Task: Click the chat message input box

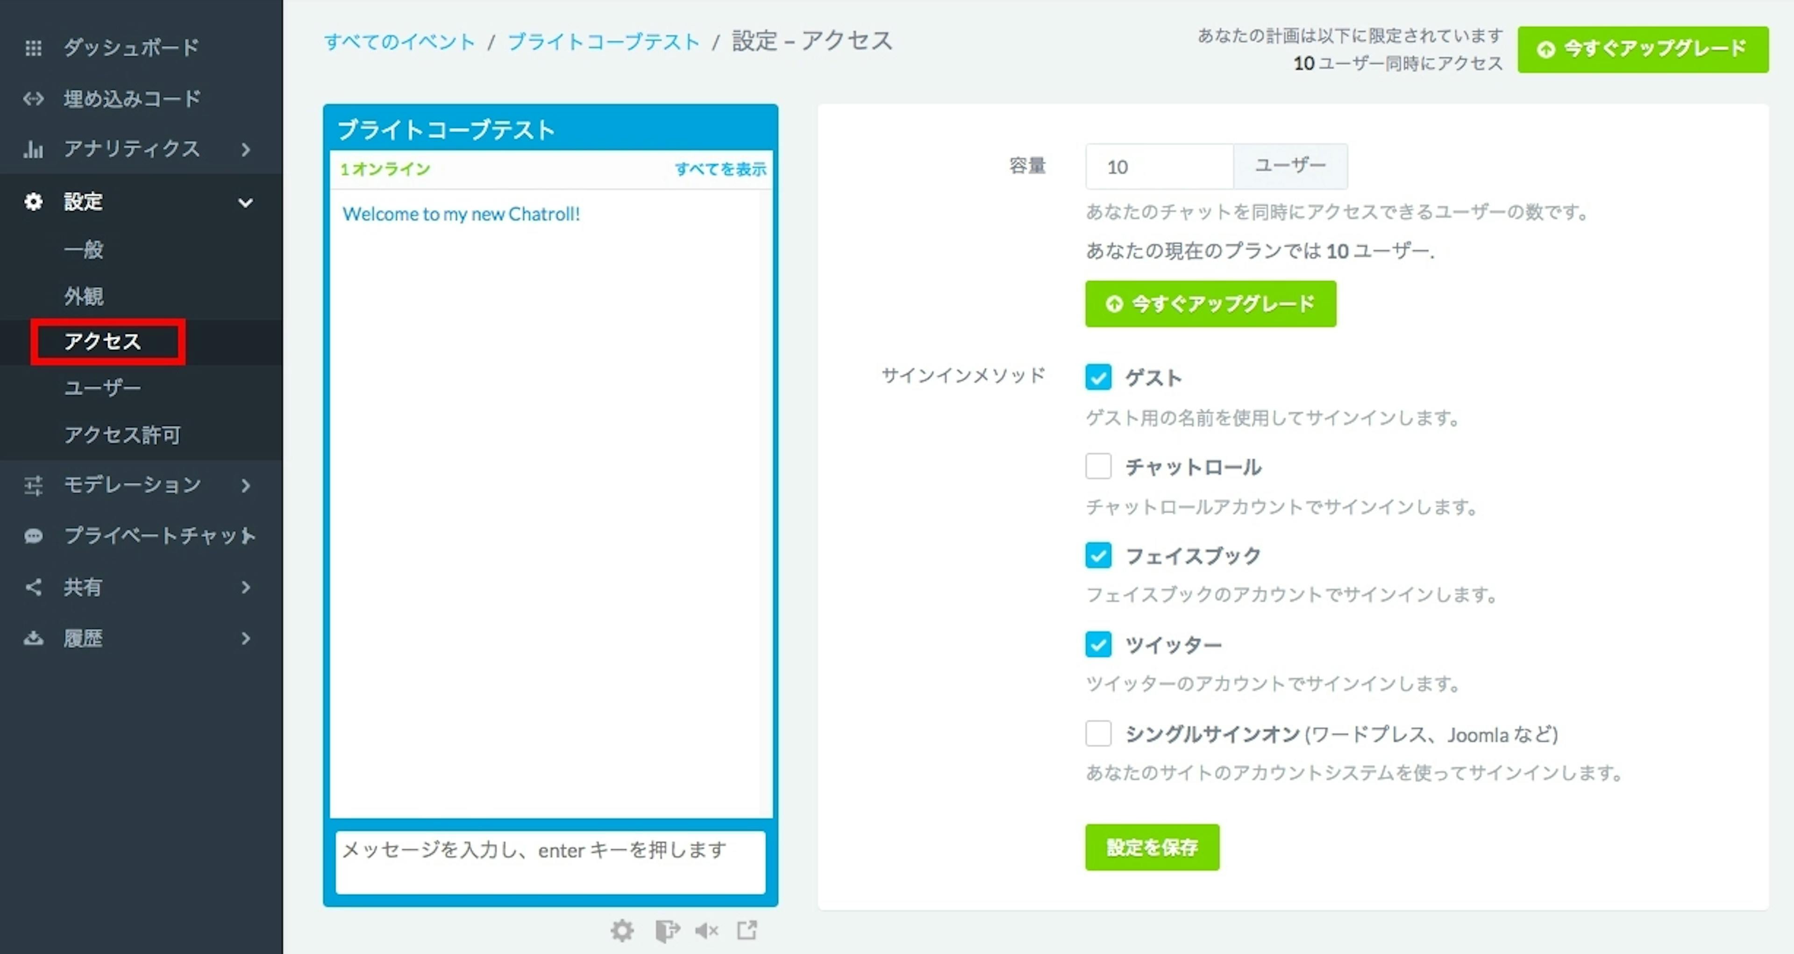Action: click(550, 861)
